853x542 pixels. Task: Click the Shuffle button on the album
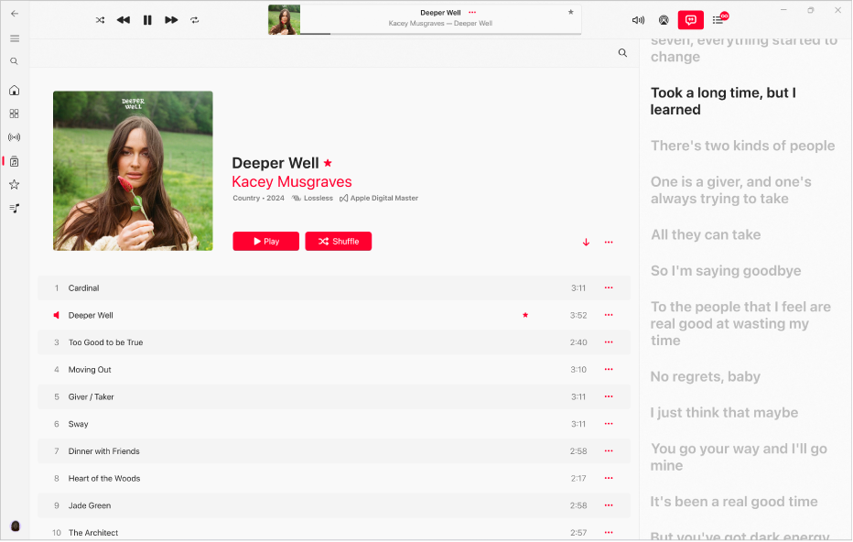pyautogui.click(x=338, y=241)
